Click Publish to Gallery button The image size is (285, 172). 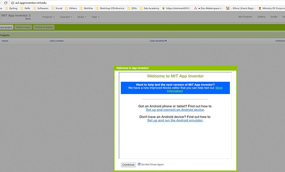click(x=43, y=27)
